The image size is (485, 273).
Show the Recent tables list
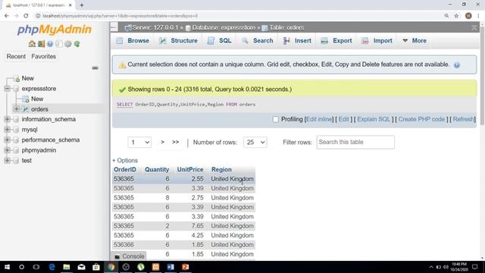(x=16, y=57)
